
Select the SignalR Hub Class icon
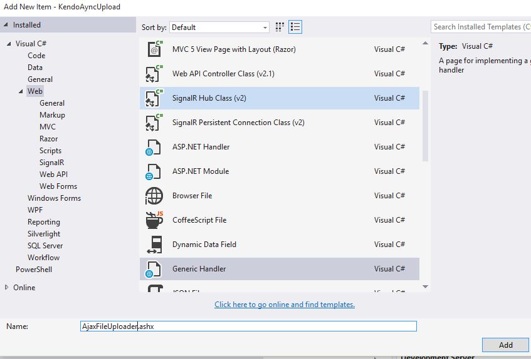154,98
